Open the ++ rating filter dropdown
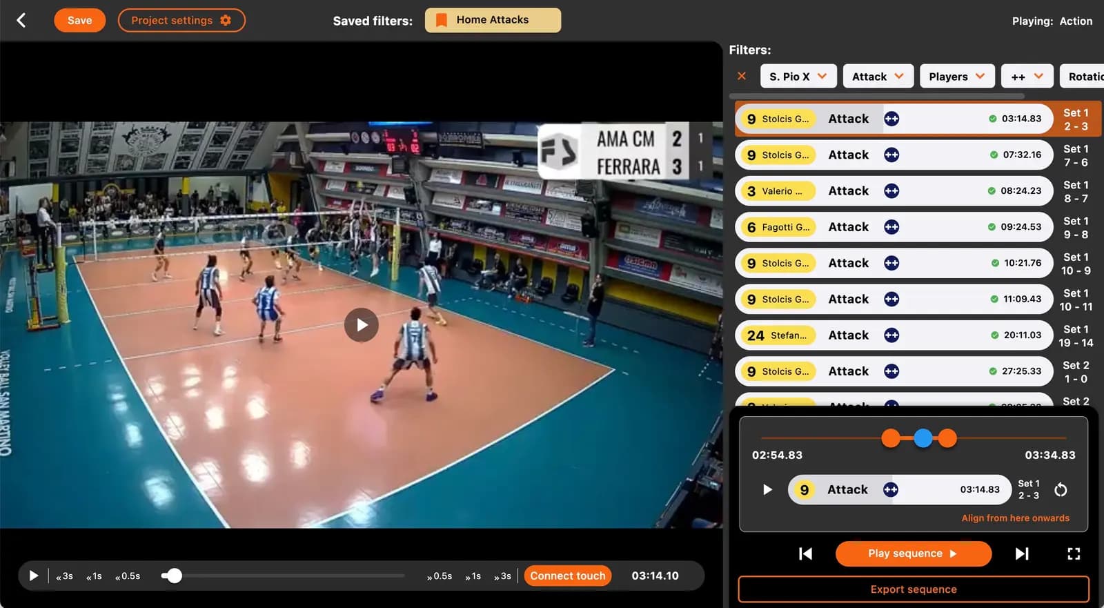Screen dimensions: 1104x608 tap(1027, 77)
